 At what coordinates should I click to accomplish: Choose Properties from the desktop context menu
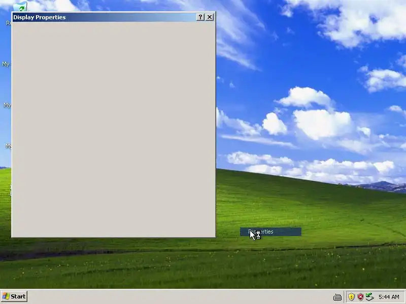click(x=270, y=232)
